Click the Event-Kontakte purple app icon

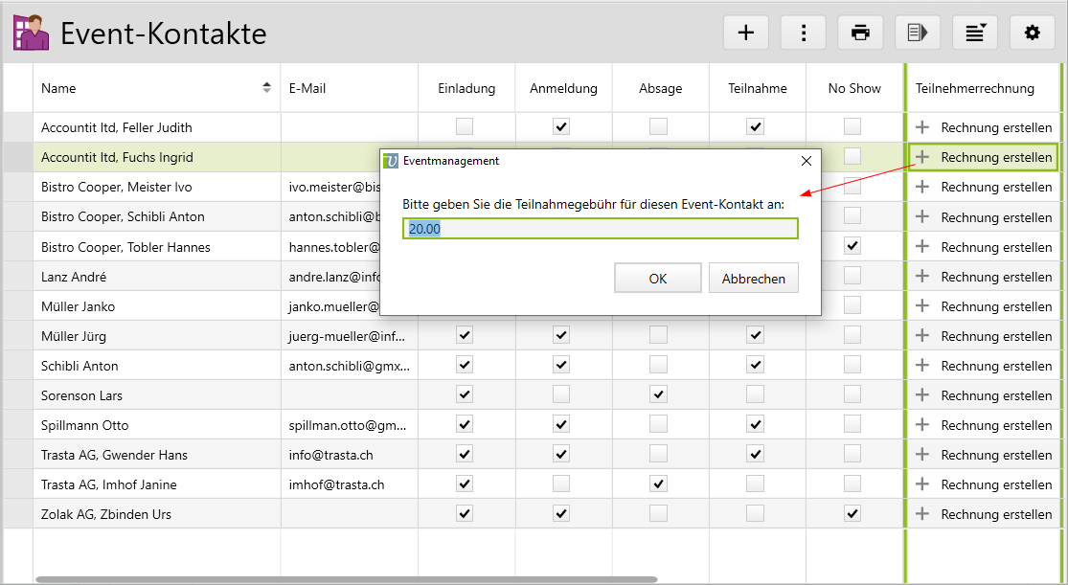point(31,33)
